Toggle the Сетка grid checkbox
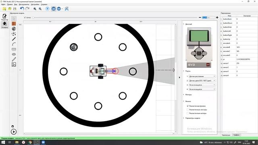This screenshot has width=258, height=145. 25,17
